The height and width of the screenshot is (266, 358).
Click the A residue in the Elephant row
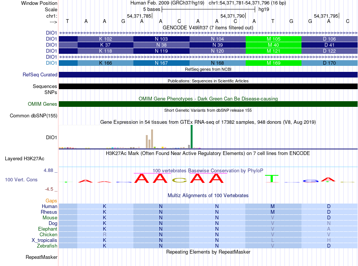[329, 229]
